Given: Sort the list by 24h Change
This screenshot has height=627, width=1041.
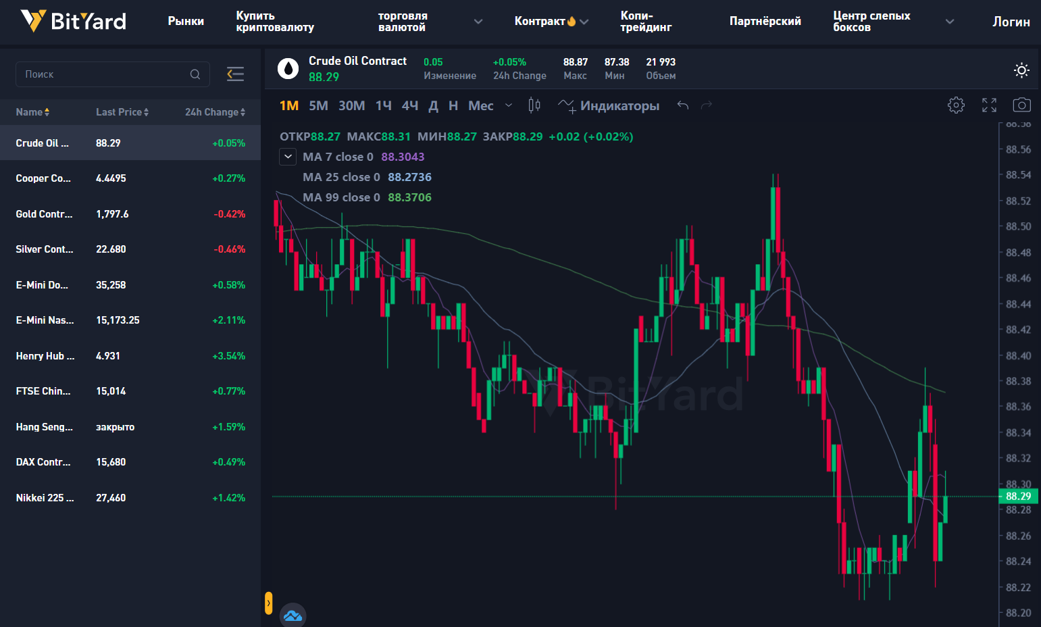Looking at the screenshot, I should (x=215, y=112).
